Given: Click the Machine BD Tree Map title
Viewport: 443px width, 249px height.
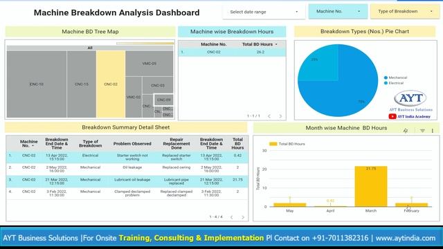Looking at the screenshot, I should [x=90, y=32].
